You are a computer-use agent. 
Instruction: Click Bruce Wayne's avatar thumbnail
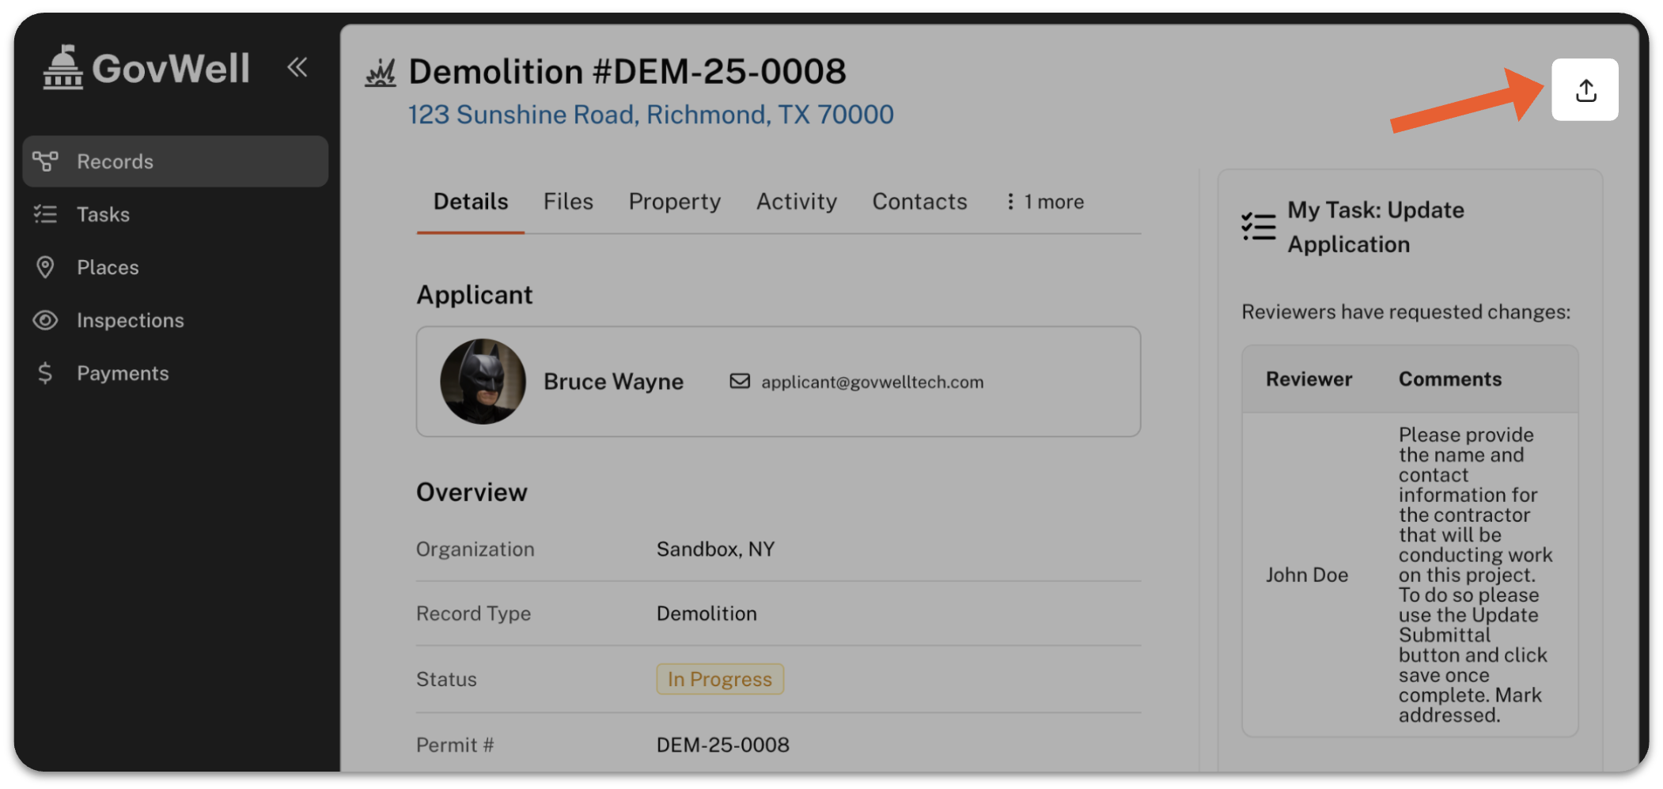click(483, 382)
